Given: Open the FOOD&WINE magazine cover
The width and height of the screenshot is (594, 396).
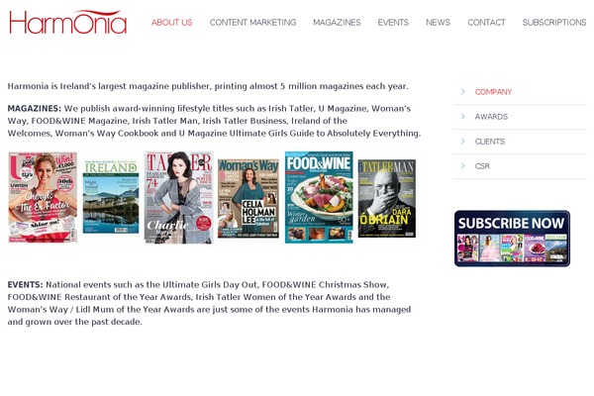Looking at the screenshot, I should [x=319, y=197].
